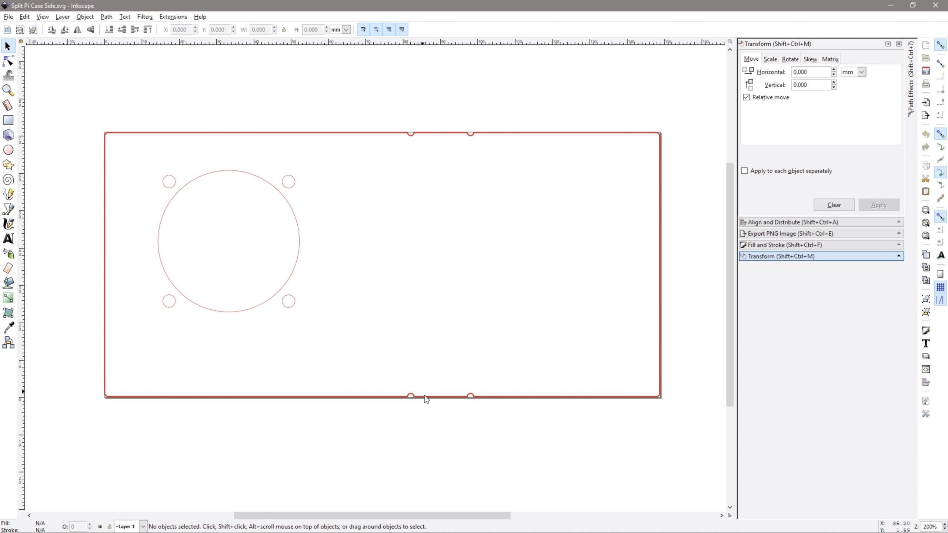The width and height of the screenshot is (948, 533).
Task: Select the Calligraphy pen tool
Action: 8,224
